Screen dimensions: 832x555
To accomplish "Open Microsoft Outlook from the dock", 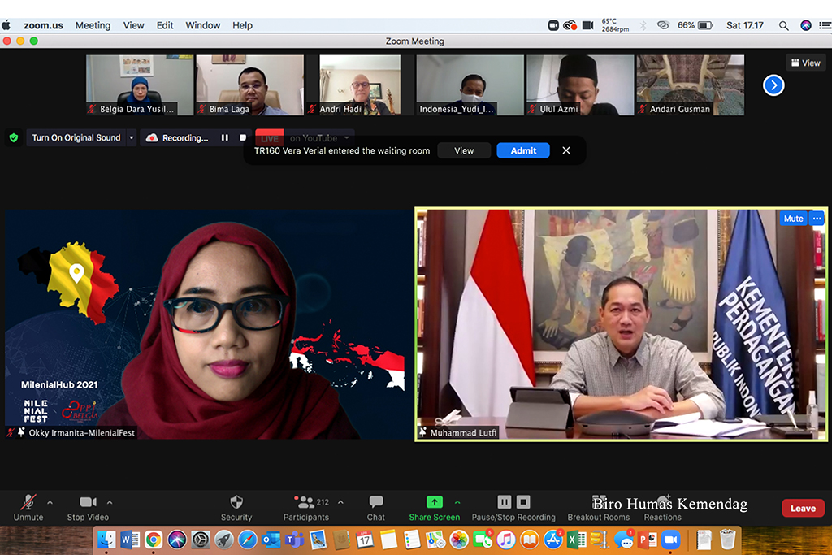I will (271, 540).
